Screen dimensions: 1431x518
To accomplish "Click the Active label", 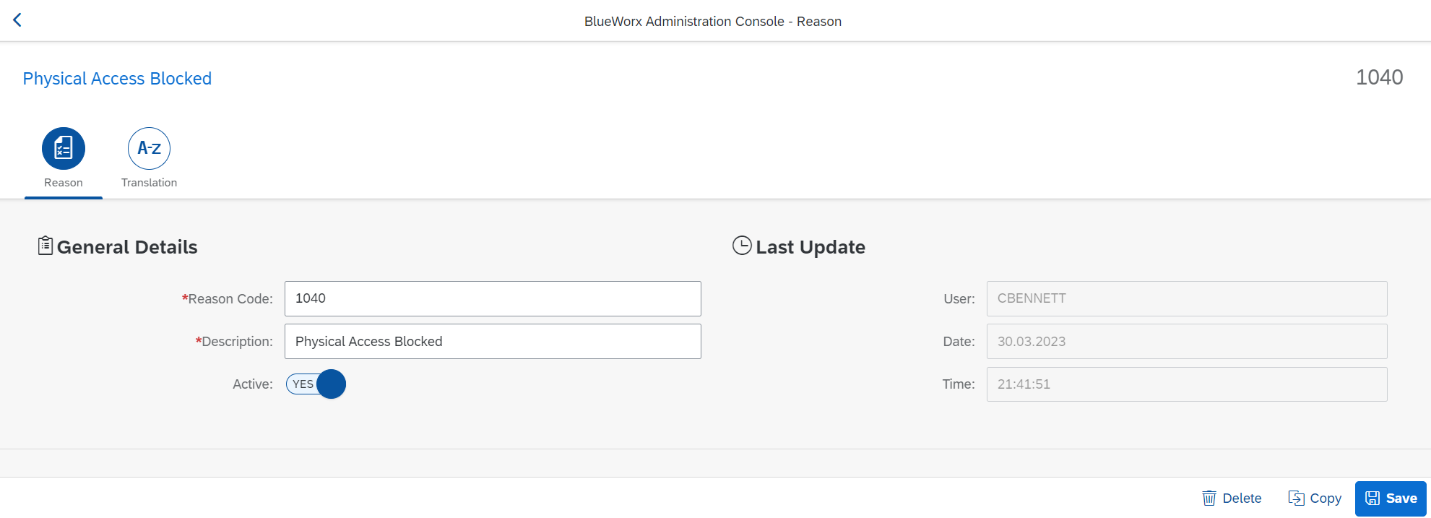I will [253, 384].
